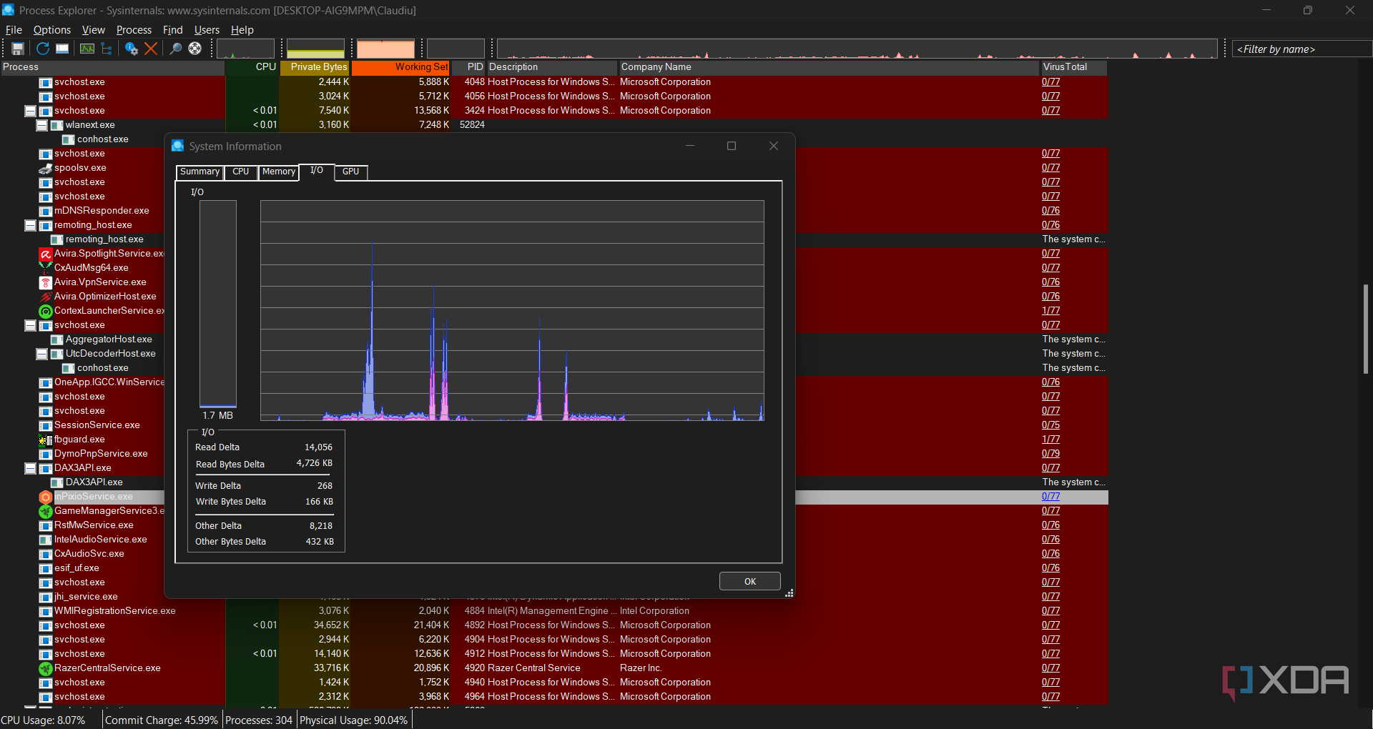Click the mDNSResponder.exe process icon

point(46,211)
